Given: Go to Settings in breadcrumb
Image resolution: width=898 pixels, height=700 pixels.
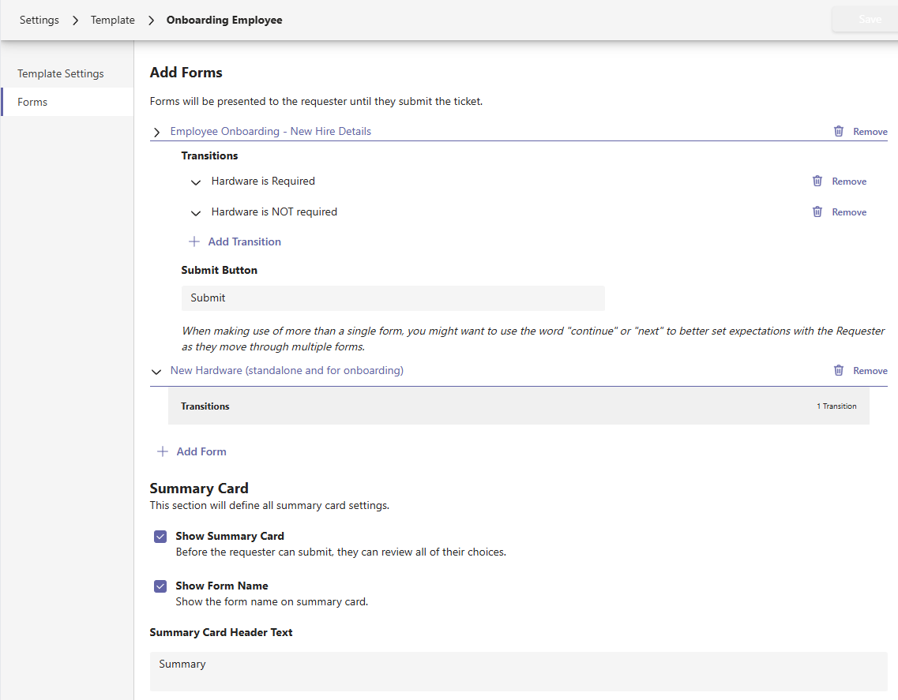Looking at the screenshot, I should click(39, 20).
